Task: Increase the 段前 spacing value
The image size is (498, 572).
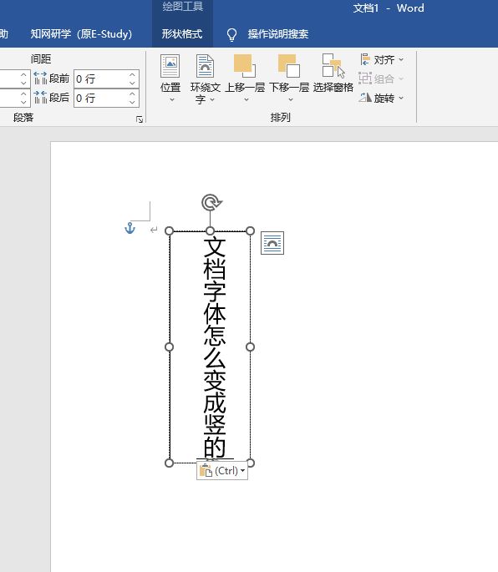Action: tap(132, 75)
